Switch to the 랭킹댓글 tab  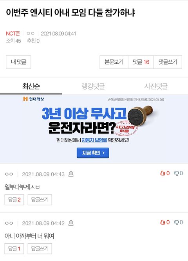[93, 86]
